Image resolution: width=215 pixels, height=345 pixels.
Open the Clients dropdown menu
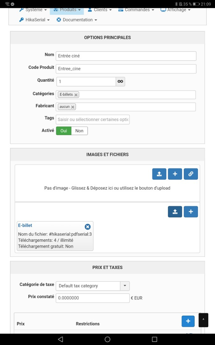100,10
